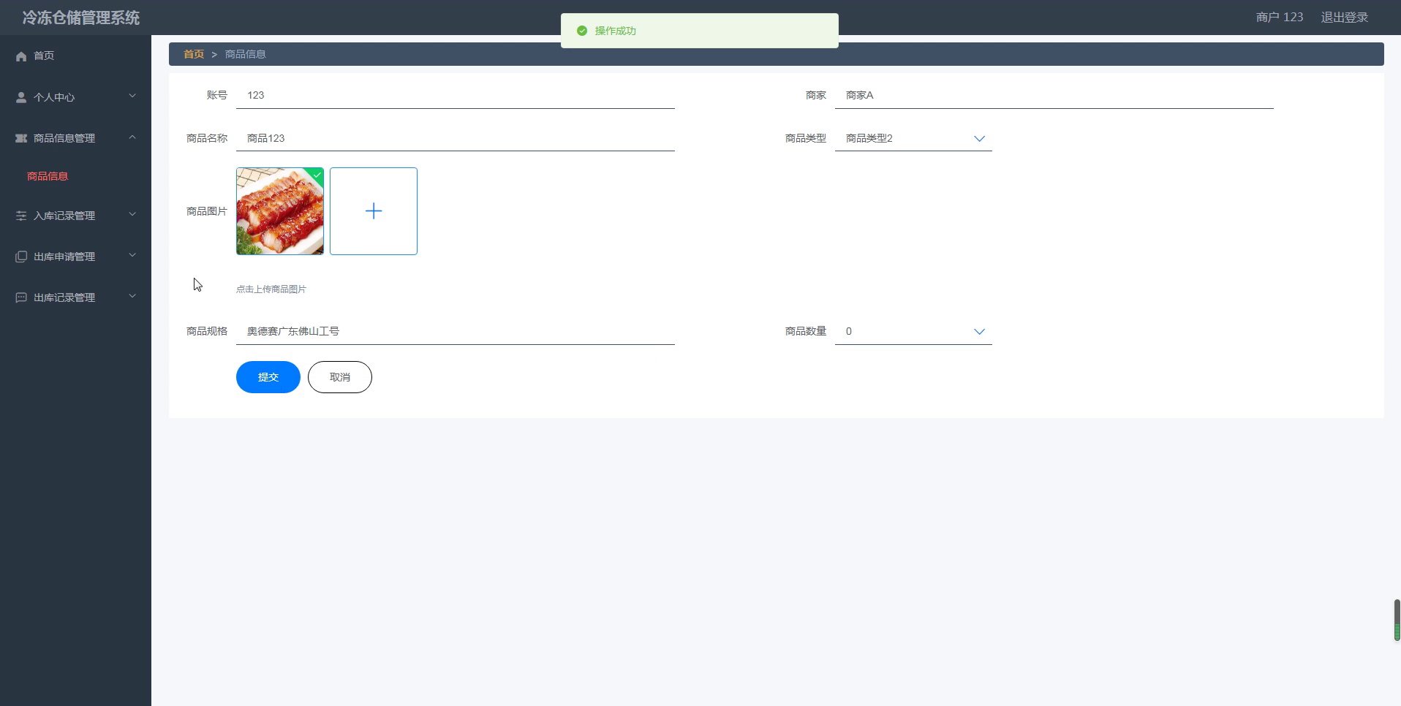Click the 点击上传商品图片 hint text
1401x706 pixels.
coord(271,289)
